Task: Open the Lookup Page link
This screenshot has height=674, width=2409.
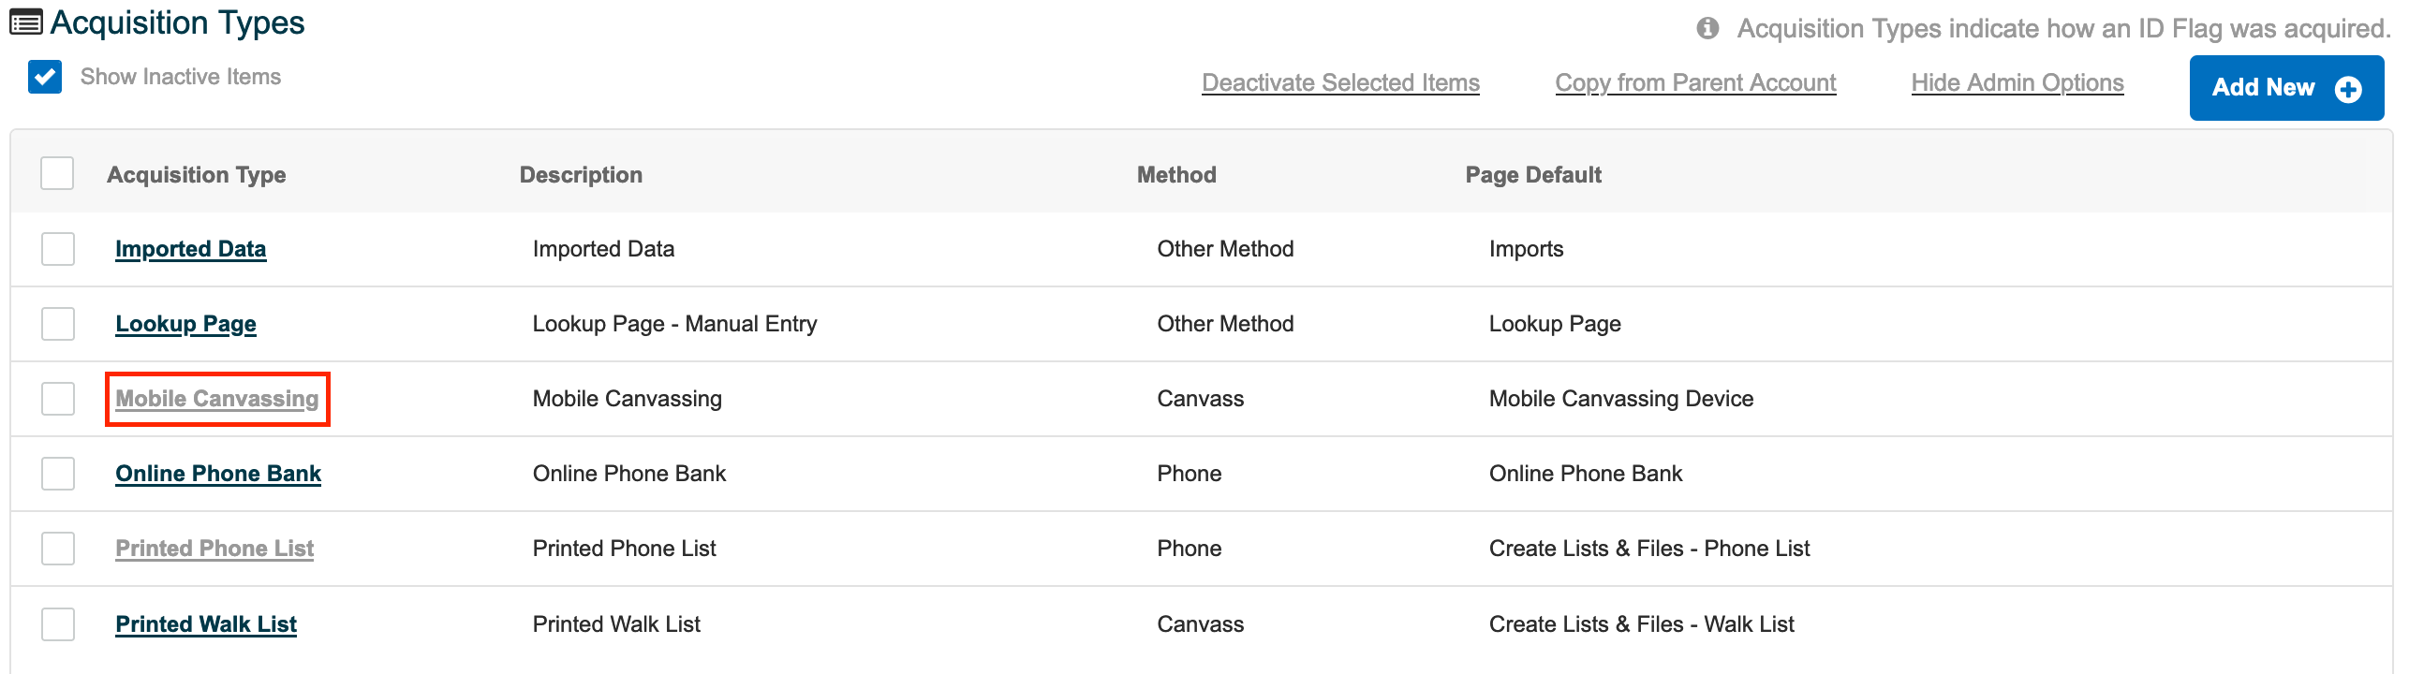Action: coord(185,324)
